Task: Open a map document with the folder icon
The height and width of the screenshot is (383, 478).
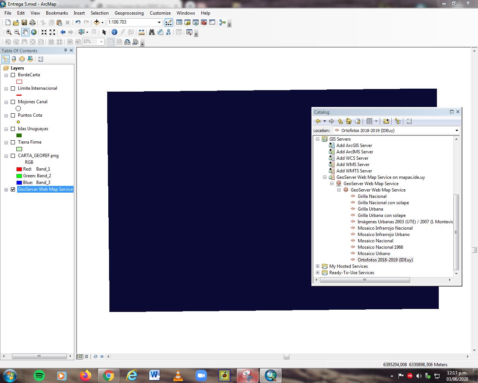Action: (x=16, y=22)
